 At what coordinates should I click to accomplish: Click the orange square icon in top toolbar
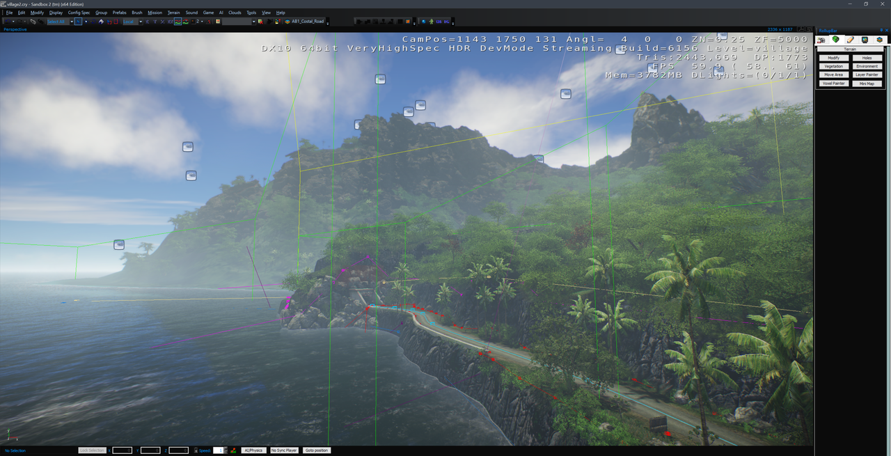[408, 22]
